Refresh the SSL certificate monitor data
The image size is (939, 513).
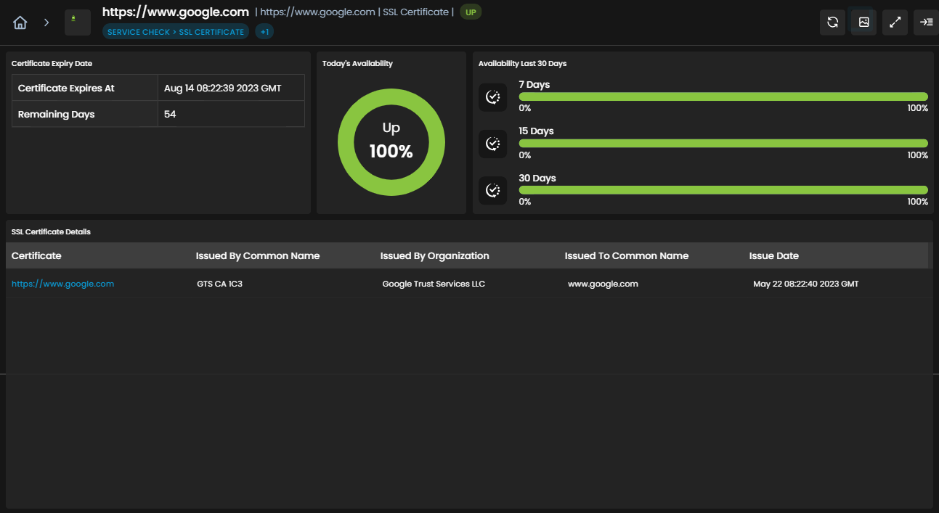click(833, 22)
